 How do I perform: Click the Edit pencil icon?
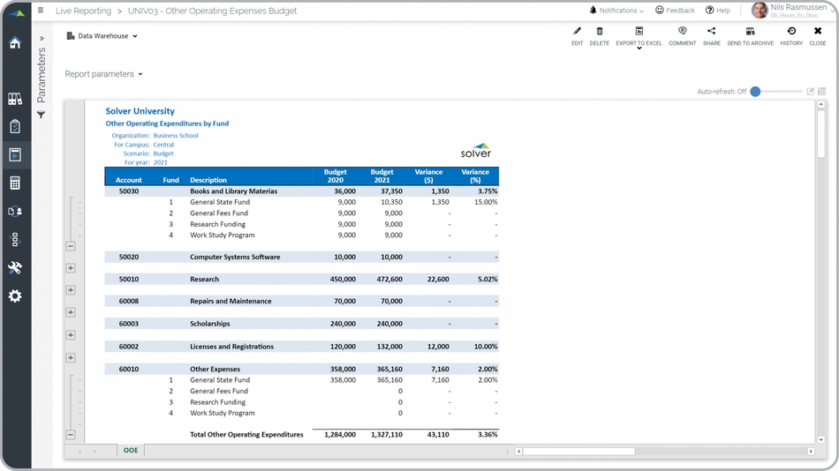(577, 32)
